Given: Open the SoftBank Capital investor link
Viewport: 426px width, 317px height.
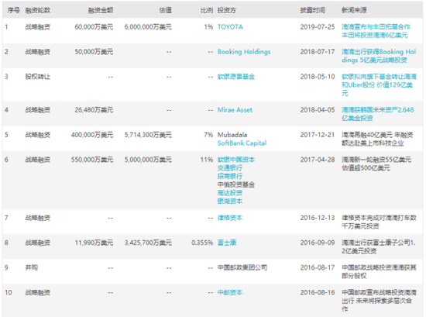Looking at the screenshot, I should 242,143.
